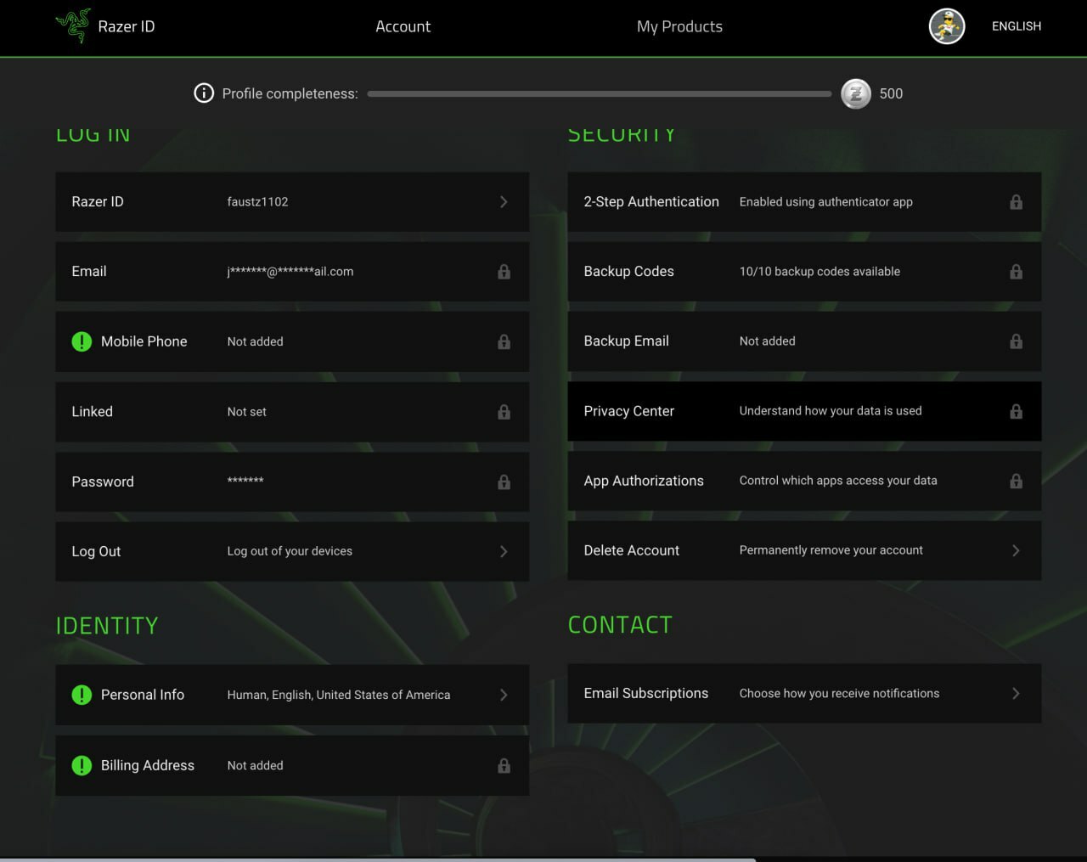The height and width of the screenshot is (862, 1087).
Task: Open the Password setting
Action: (x=292, y=482)
